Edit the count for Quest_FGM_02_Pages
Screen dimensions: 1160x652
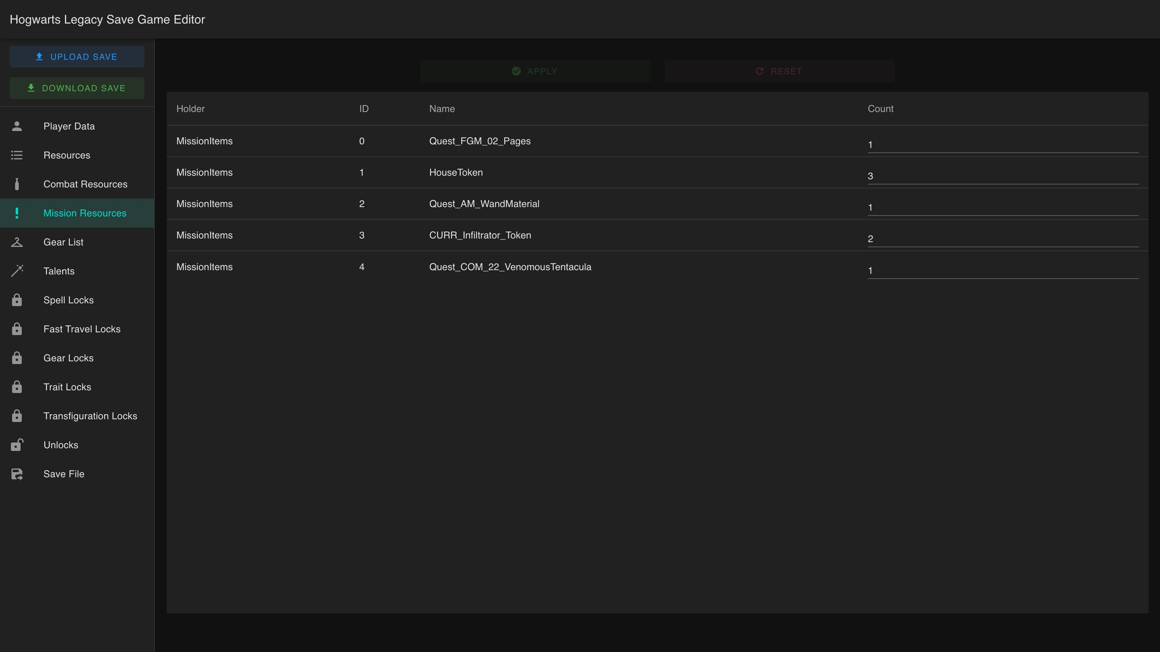pyautogui.click(x=1003, y=145)
